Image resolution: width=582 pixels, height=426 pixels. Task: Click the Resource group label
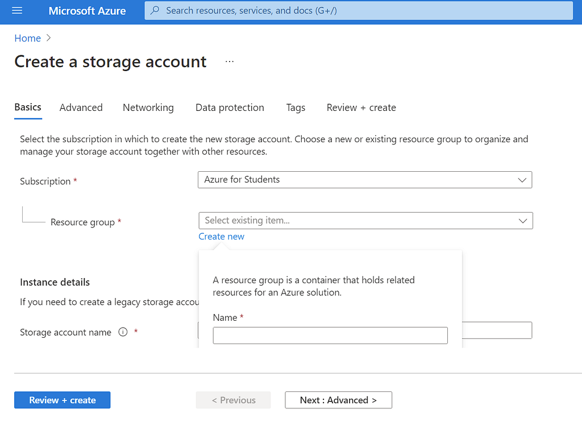tap(82, 222)
